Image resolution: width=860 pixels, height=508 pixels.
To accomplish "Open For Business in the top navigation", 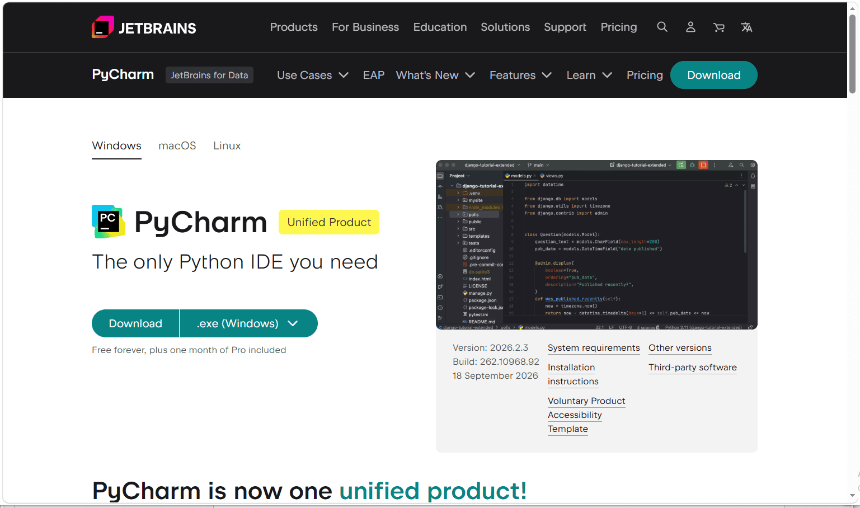I will point(365,27).
